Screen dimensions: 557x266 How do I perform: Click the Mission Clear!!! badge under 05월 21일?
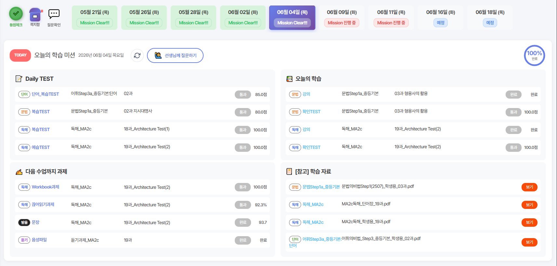click(95, 23)
